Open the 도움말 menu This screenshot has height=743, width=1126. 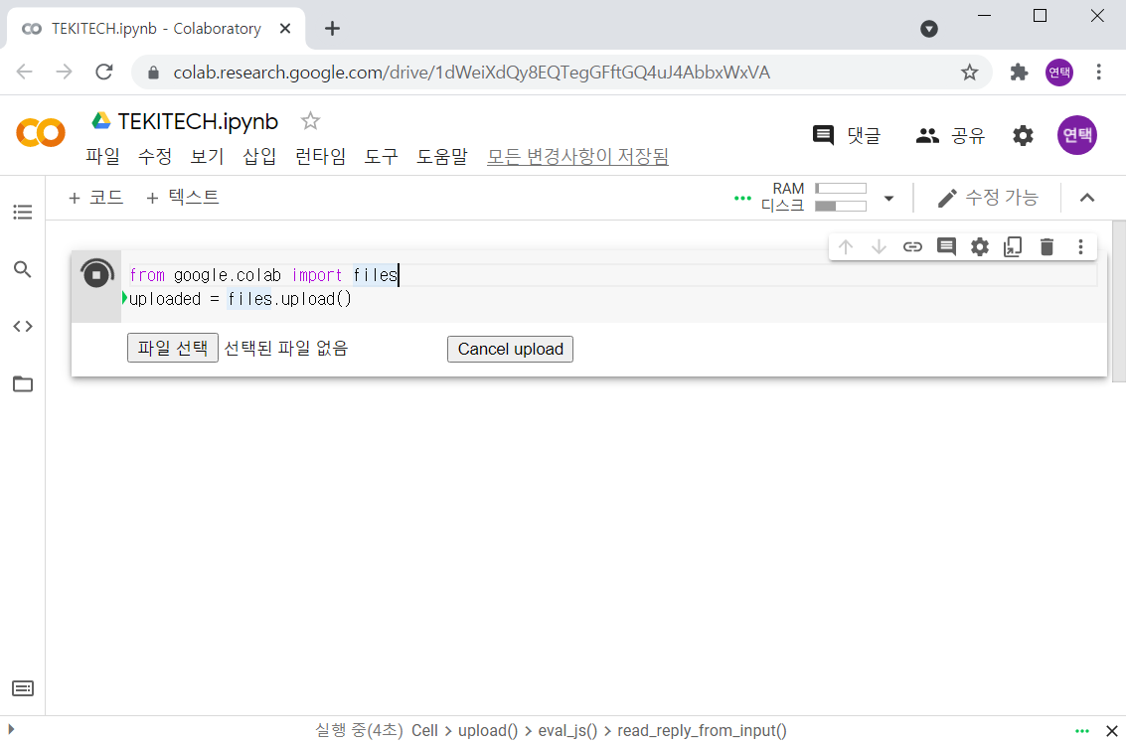442,156
